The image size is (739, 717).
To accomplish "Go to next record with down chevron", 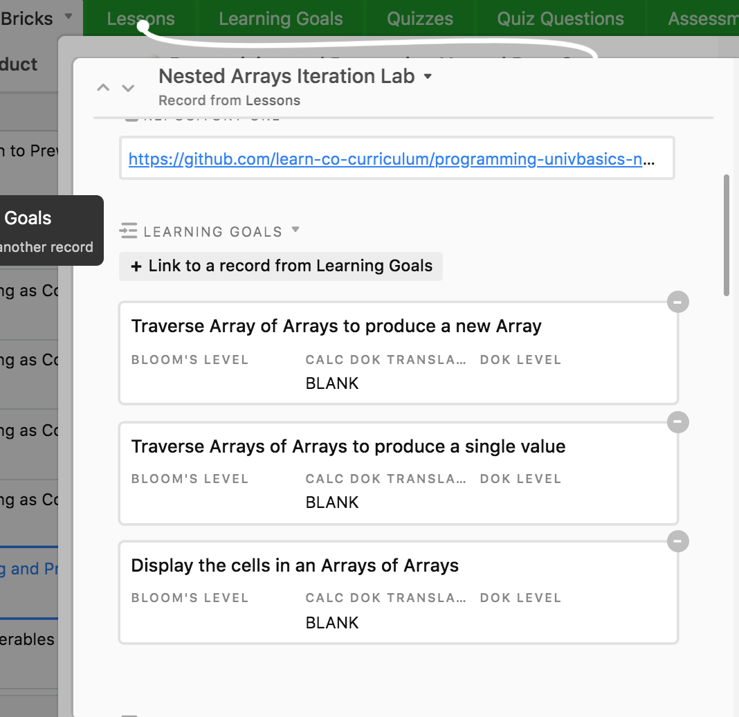I will click(x=128, y=88).
